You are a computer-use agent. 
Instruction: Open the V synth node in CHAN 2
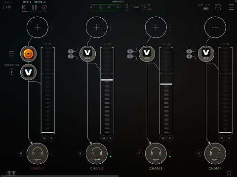click(87, 54)
